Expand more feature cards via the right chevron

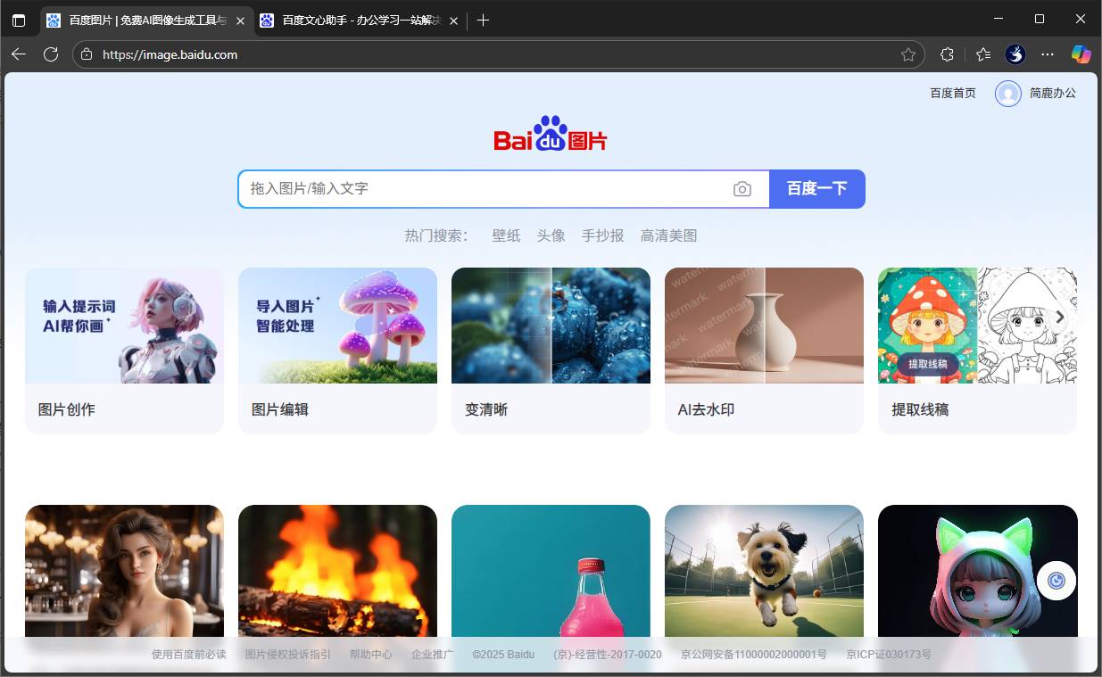pyautogui.click(x=1060, y=317)
